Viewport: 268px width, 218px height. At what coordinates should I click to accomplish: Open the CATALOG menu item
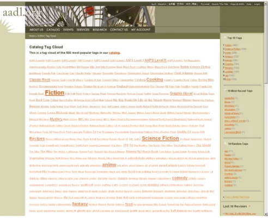(53, 30)
